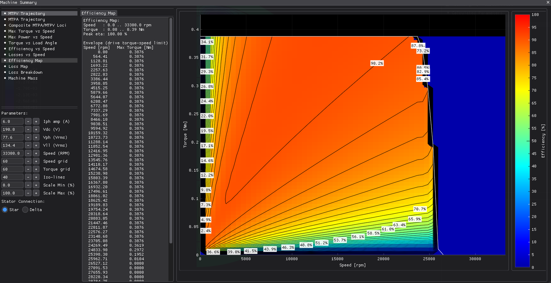Open the Machine Mass view

39,78
